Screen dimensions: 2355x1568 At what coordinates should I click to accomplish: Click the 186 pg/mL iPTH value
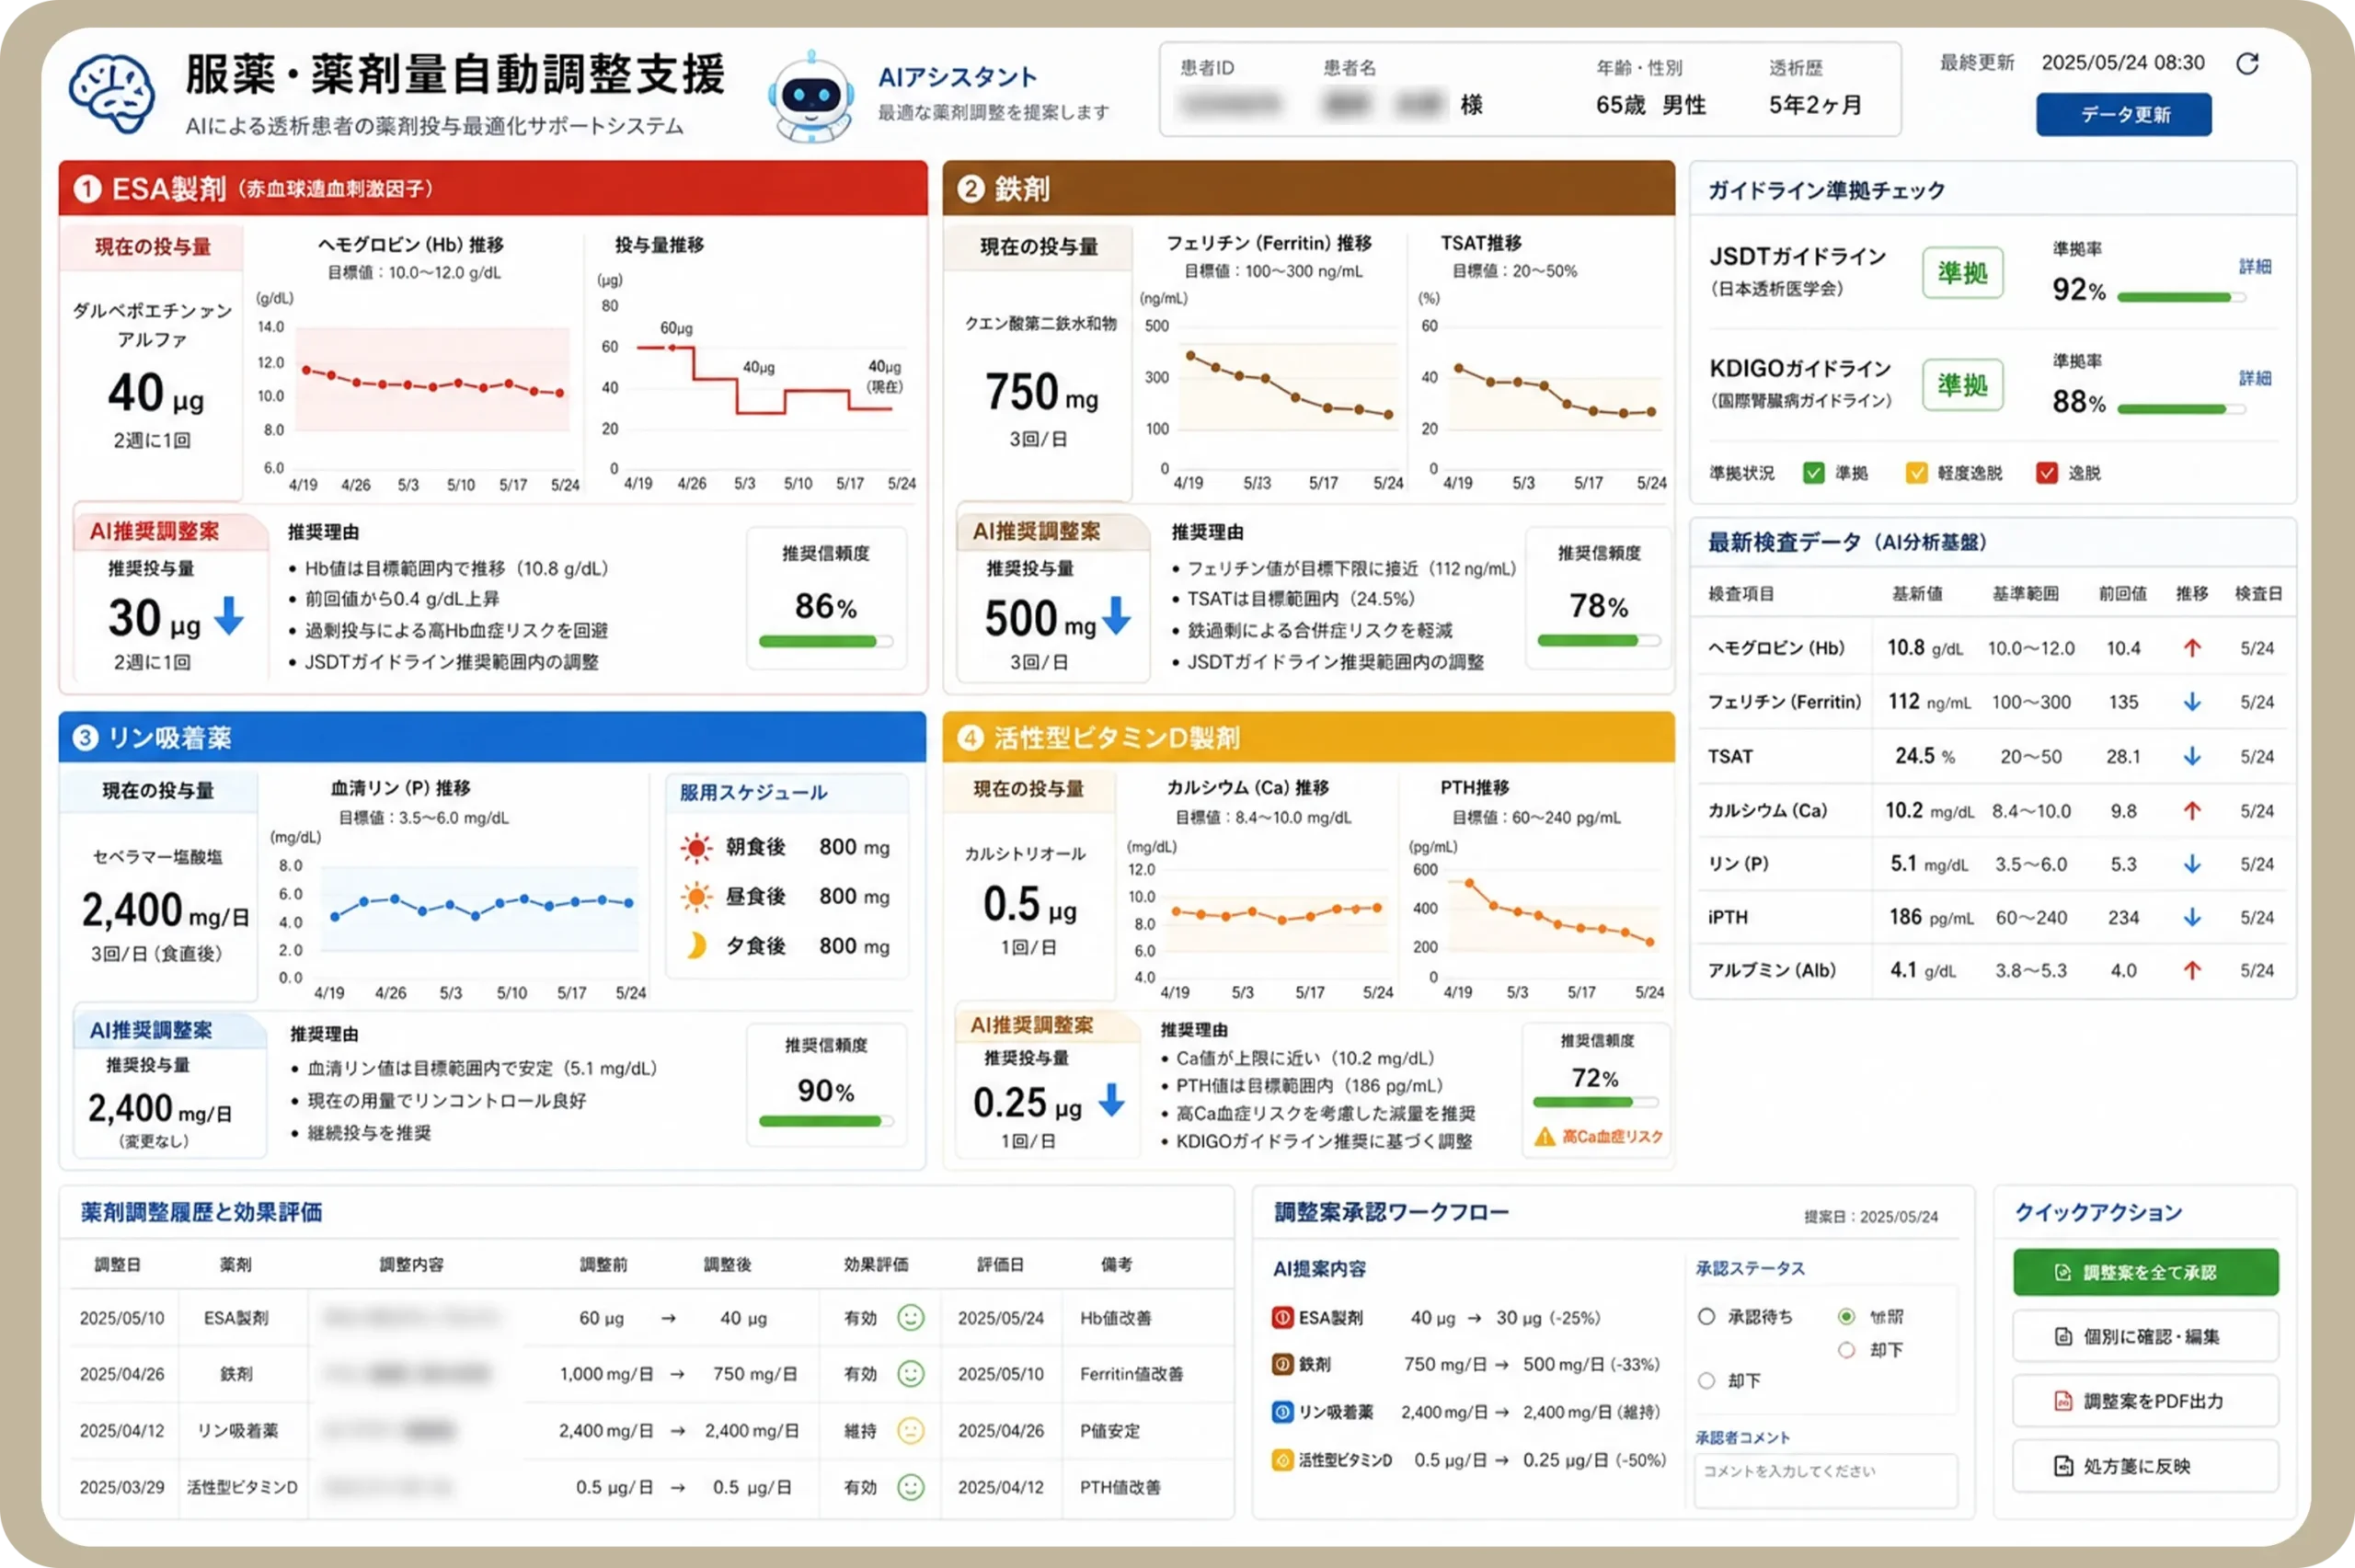[x=1930, y=917]
